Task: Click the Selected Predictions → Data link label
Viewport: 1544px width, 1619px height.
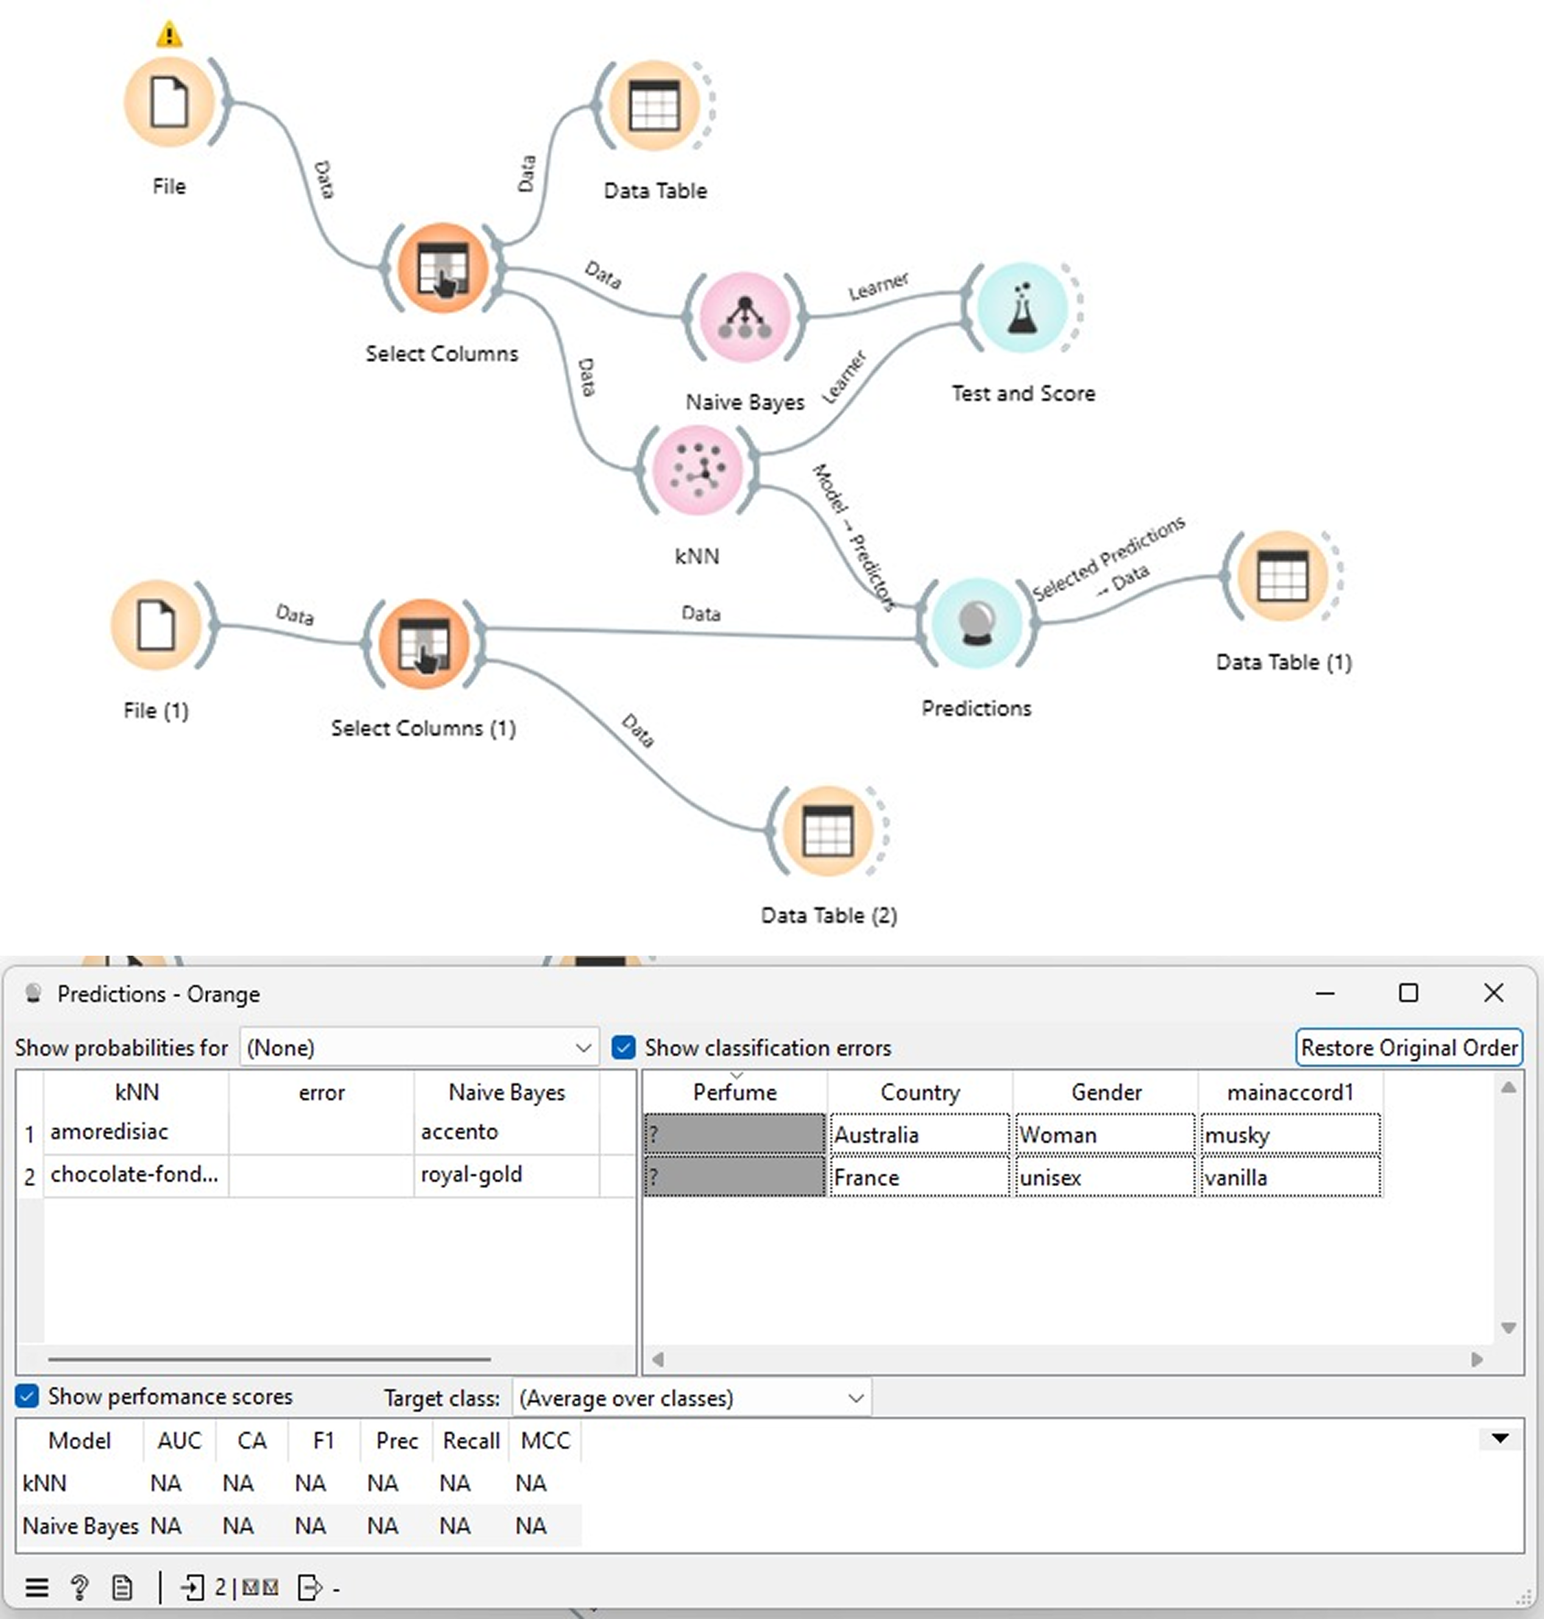Action: (x=1110, y=562)
